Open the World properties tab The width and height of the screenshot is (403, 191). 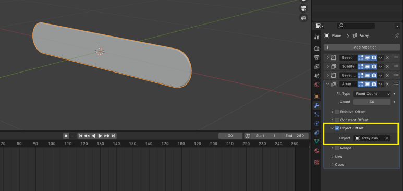coord(316,85)
